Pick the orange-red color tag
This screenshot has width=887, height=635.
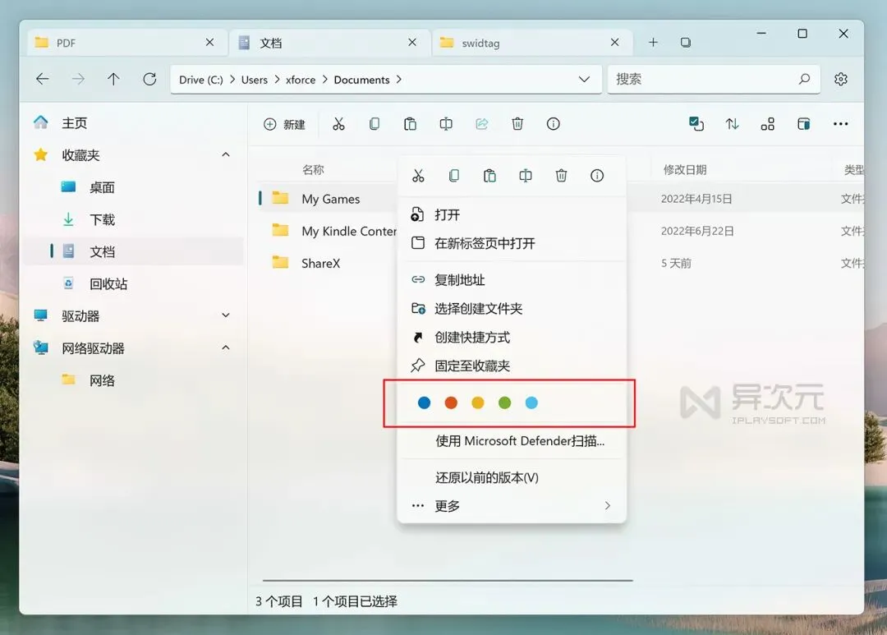[451, 403]
